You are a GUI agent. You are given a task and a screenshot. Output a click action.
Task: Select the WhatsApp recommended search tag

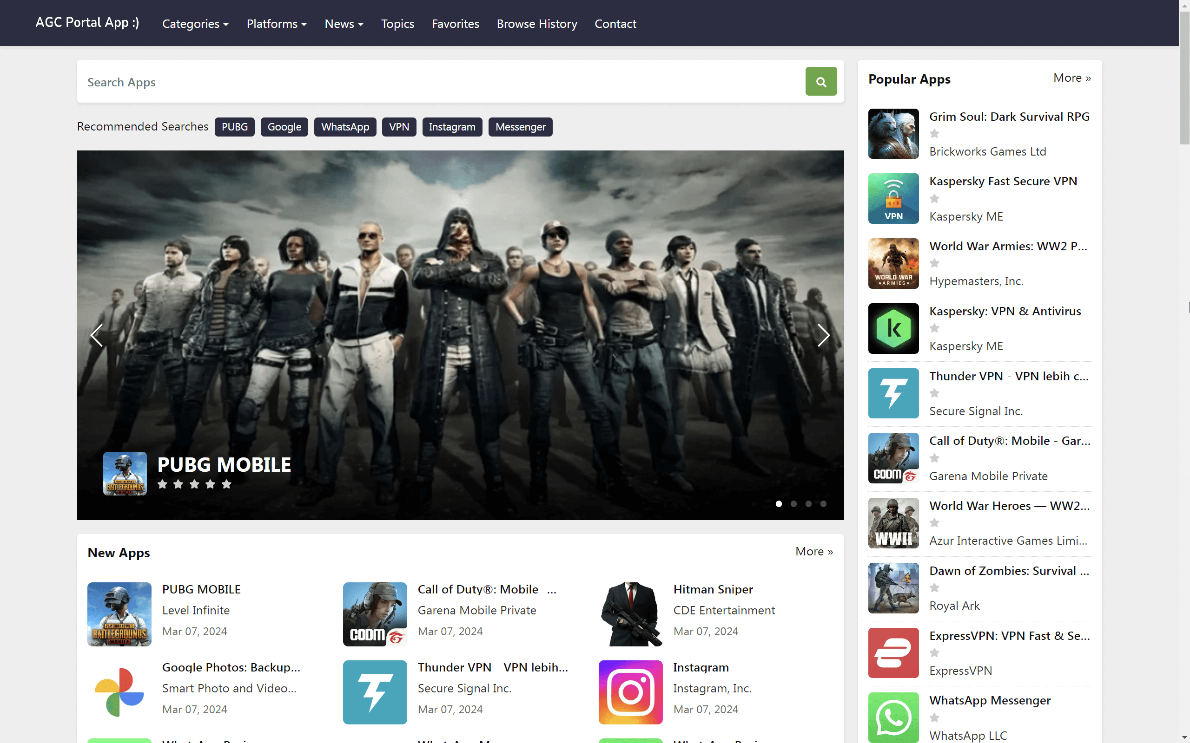(345, 127)
